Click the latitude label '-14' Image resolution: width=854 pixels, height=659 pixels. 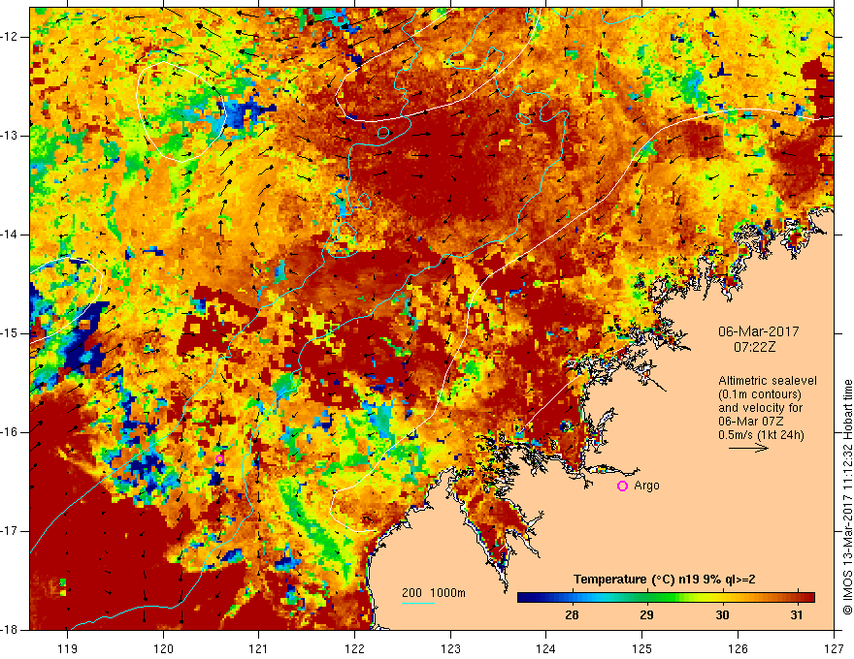coord(12,235)
